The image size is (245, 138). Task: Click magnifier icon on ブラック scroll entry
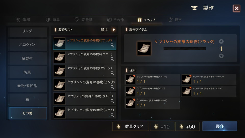coord(112,45)
